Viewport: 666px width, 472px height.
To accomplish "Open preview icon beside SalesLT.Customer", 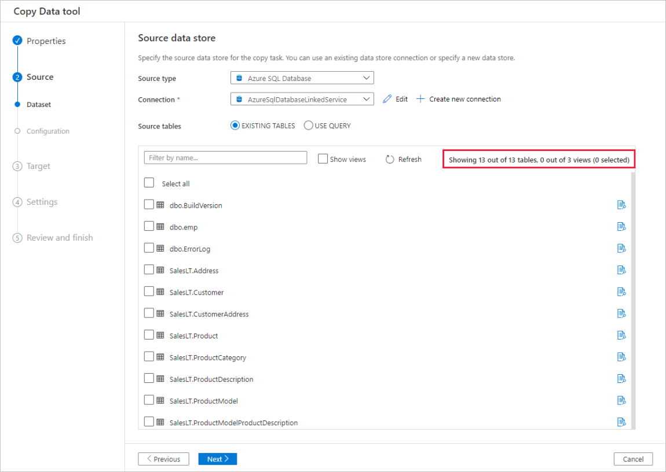I will coord(621,292).
